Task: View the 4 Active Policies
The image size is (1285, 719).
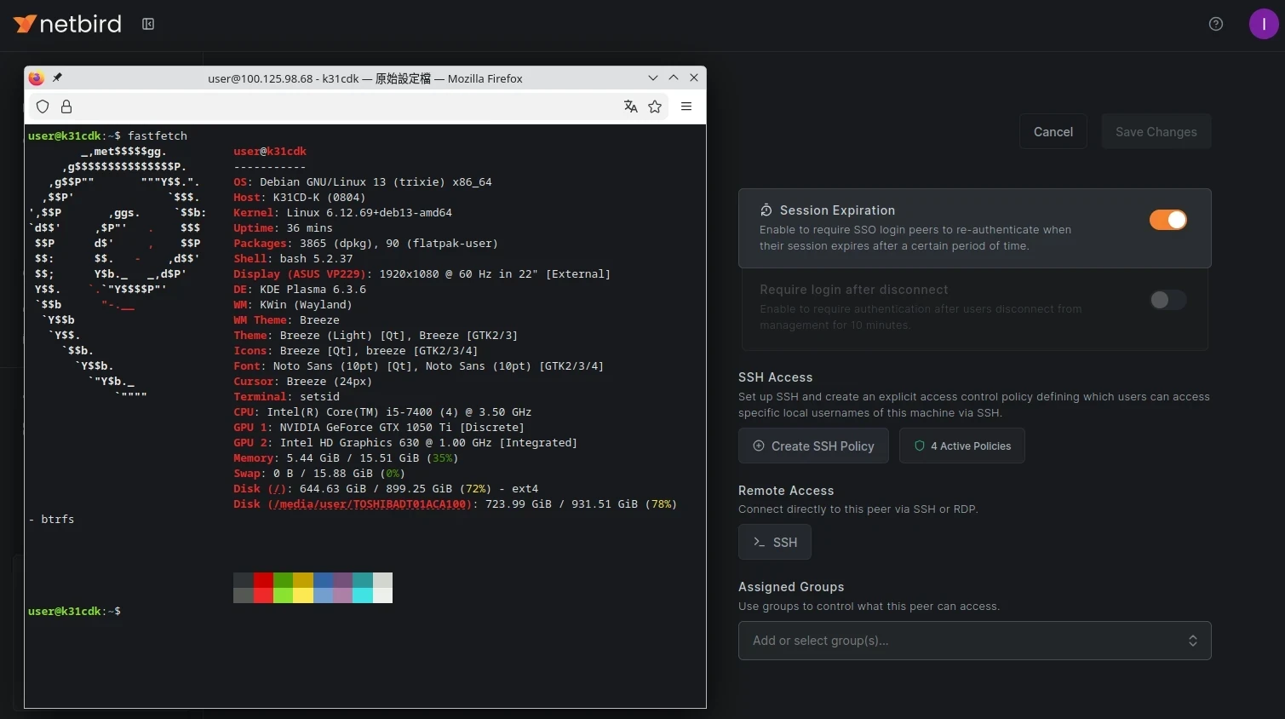Action: pyautogui.click(x=961, y=446)
